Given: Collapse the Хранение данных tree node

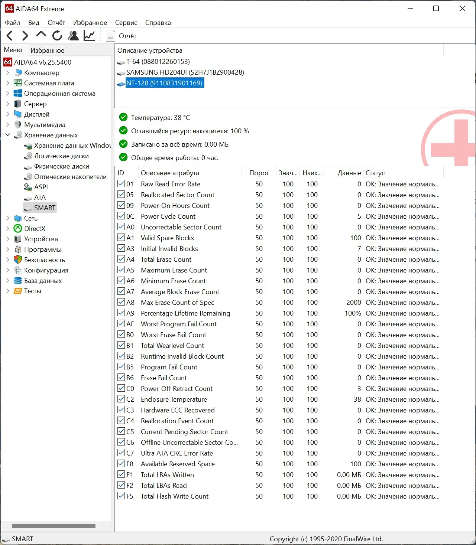Looking at the screenshot, I should pyautogui.click(x=7, y=135).
